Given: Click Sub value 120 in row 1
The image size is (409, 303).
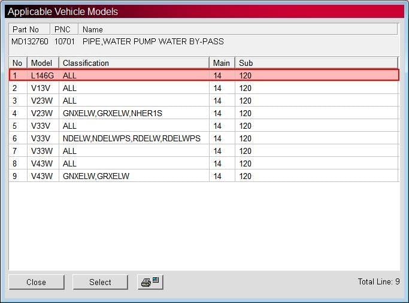Looking at the screenshot, I should click(245, 75).
